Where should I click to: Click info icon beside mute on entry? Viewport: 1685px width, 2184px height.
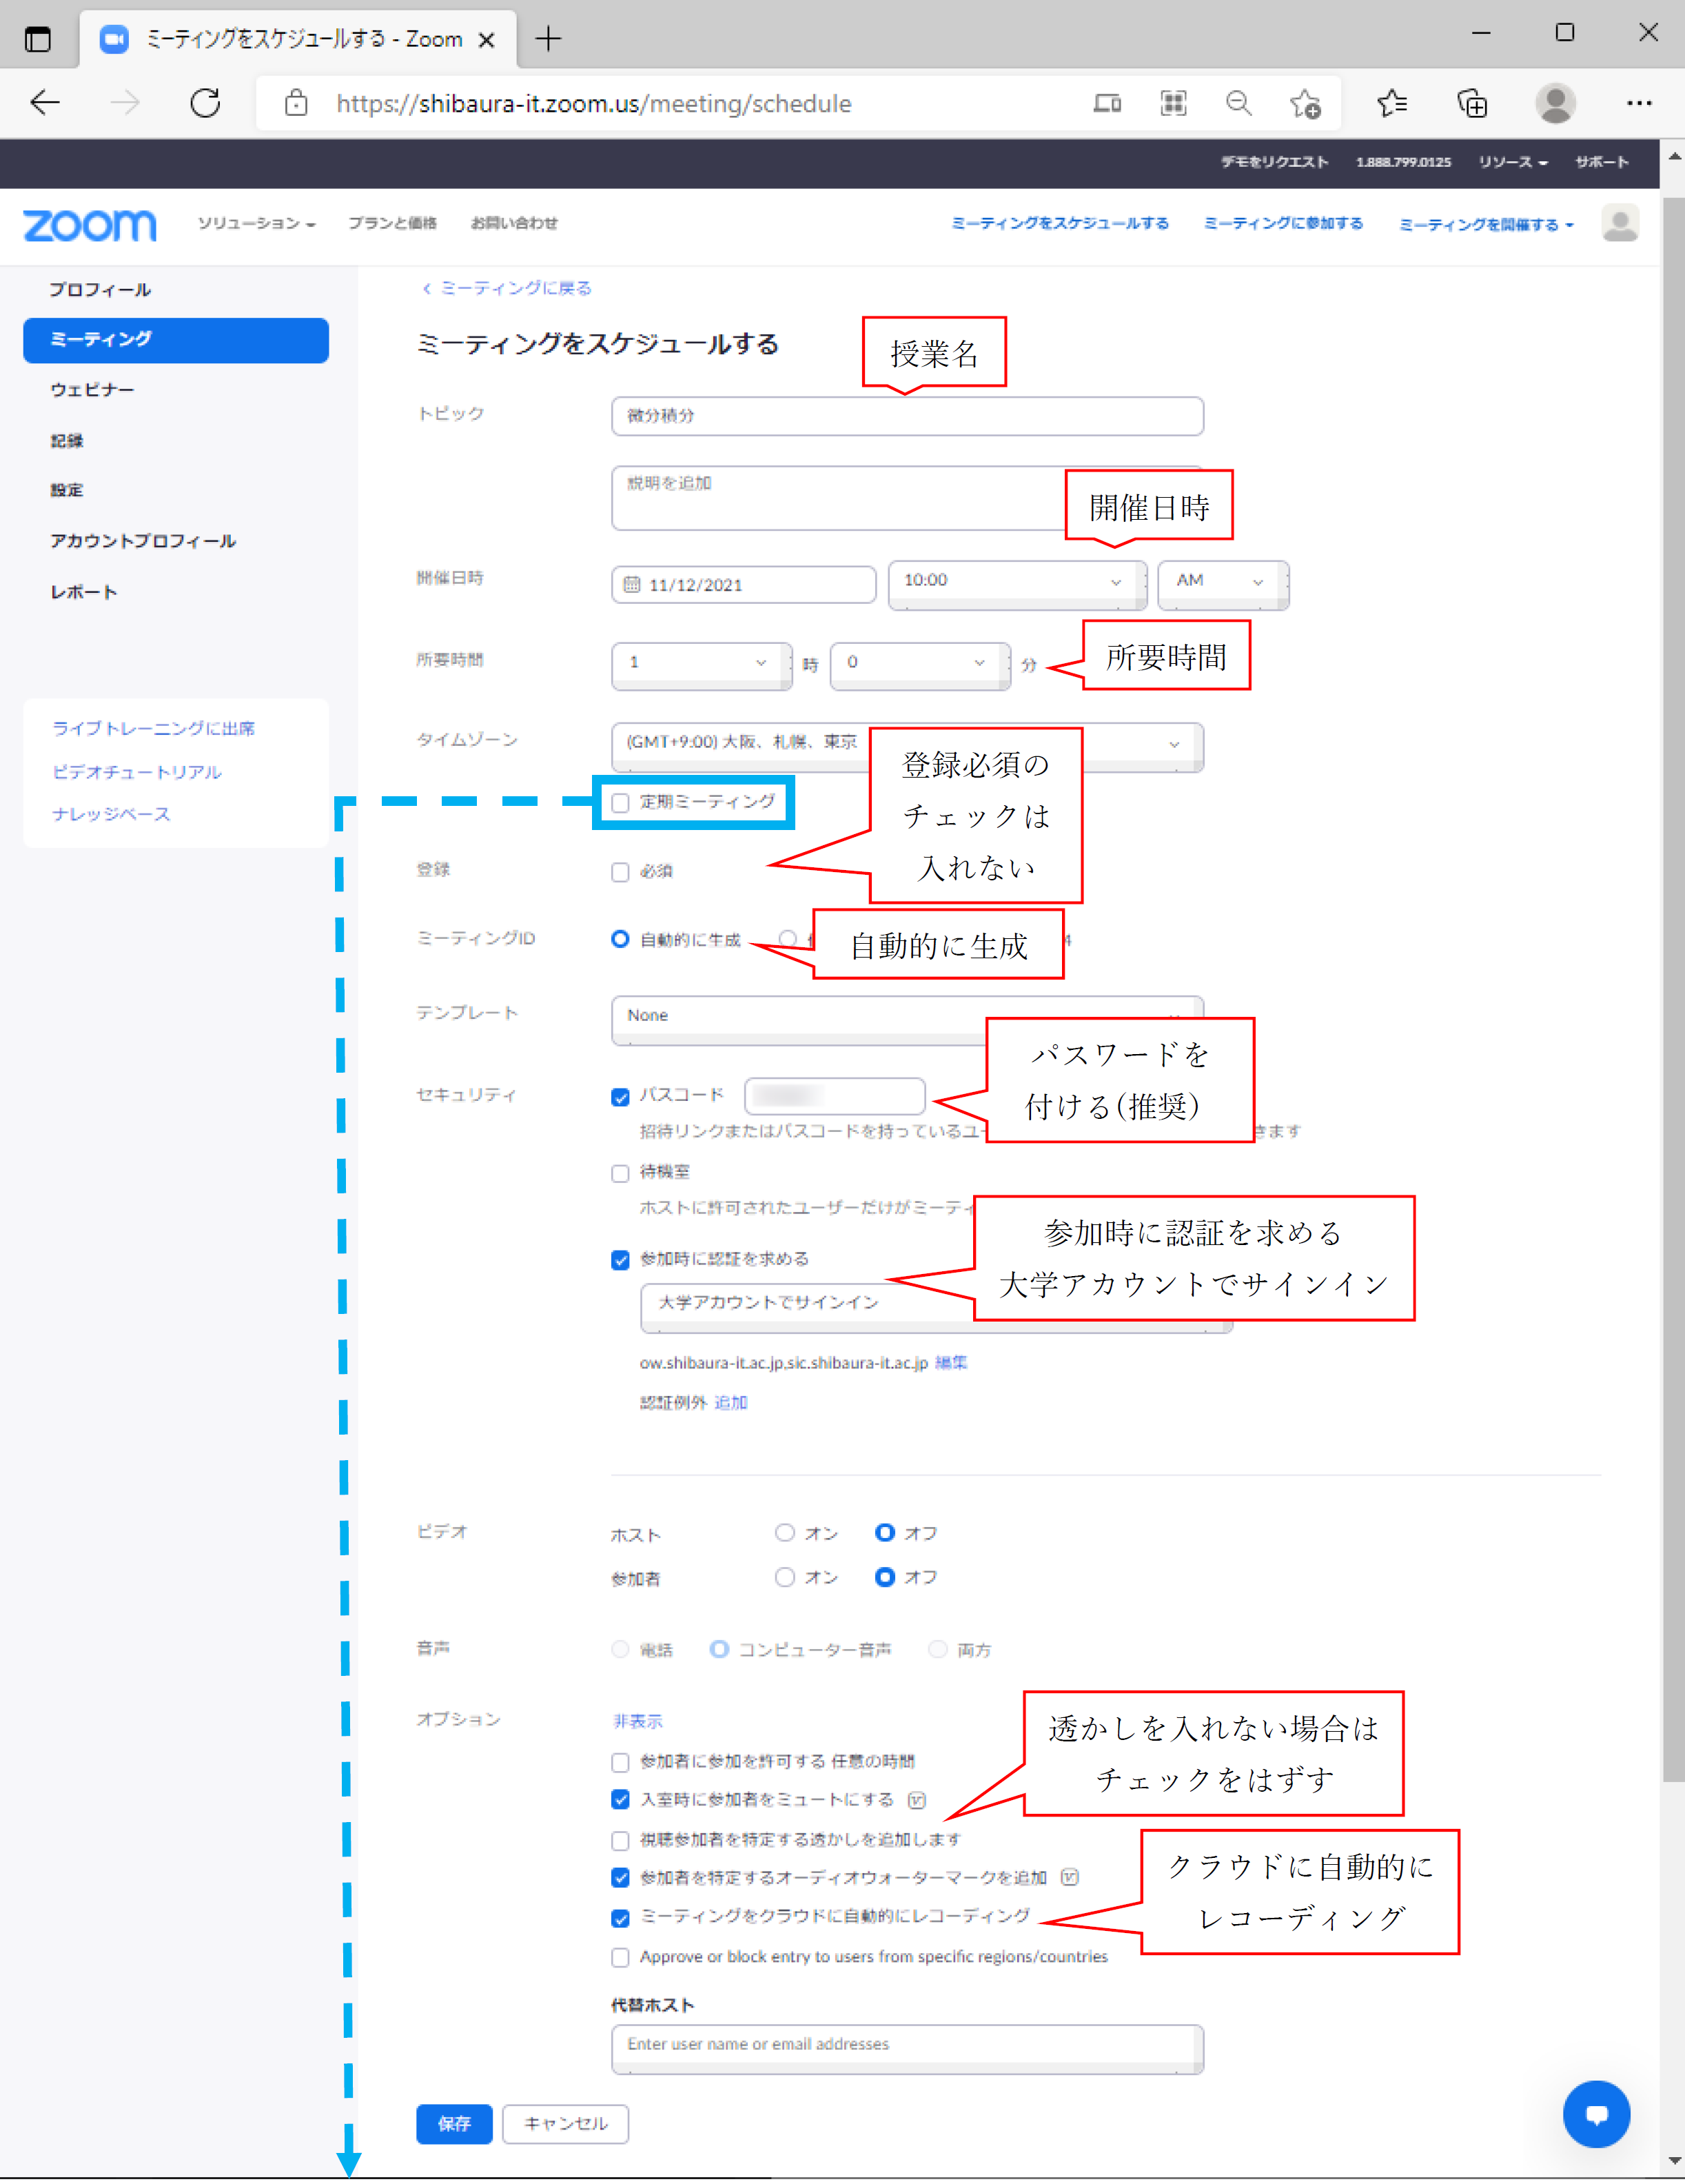(x=917, y=1800)
